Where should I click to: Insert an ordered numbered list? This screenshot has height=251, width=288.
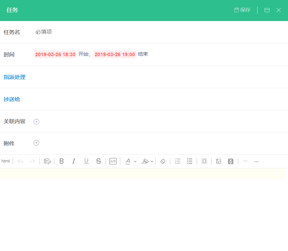178,161
